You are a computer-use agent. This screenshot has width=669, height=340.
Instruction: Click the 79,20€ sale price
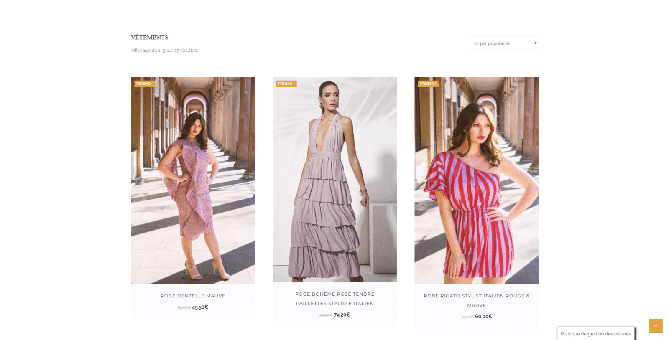click(342, 315)
